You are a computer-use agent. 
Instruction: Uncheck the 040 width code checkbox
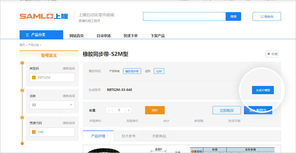pos(34,132)
